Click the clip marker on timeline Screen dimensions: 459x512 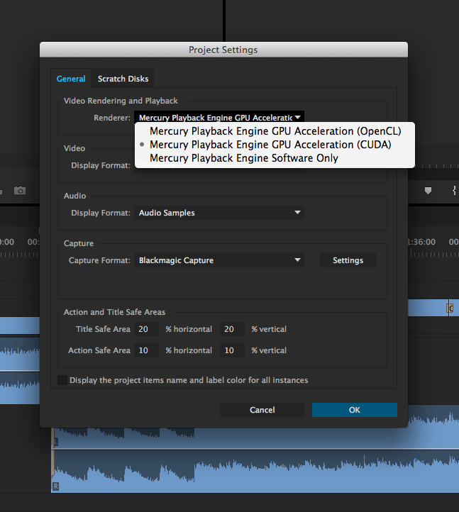[449, 308]
